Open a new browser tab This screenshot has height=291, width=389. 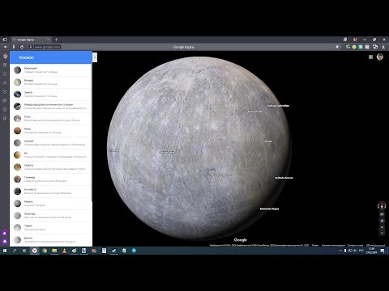point(56,40)
